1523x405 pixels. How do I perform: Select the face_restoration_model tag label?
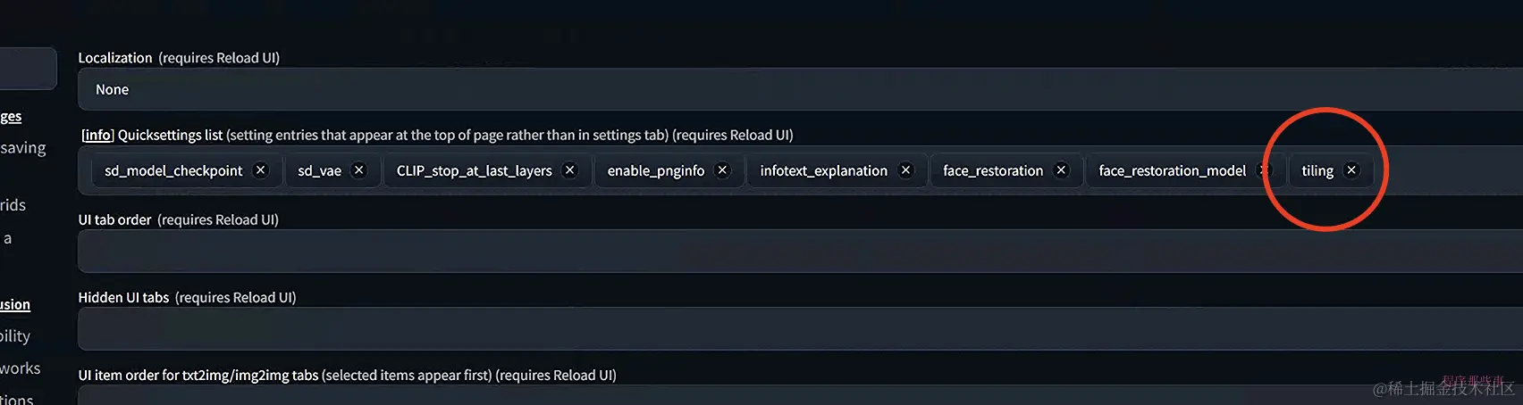pyautogui.click(x=1172, y=170)
